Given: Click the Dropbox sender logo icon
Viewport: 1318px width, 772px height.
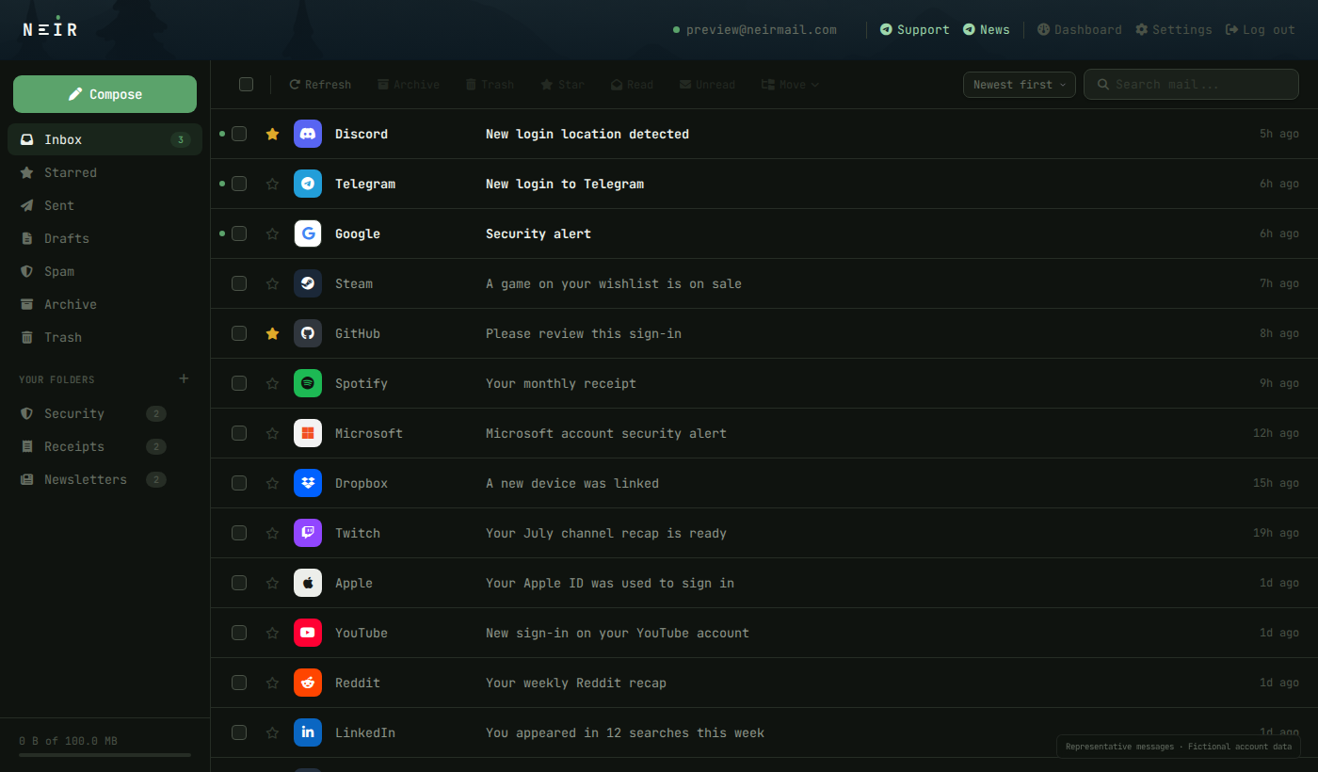Looking at the screenshot, I should [308, 483].
